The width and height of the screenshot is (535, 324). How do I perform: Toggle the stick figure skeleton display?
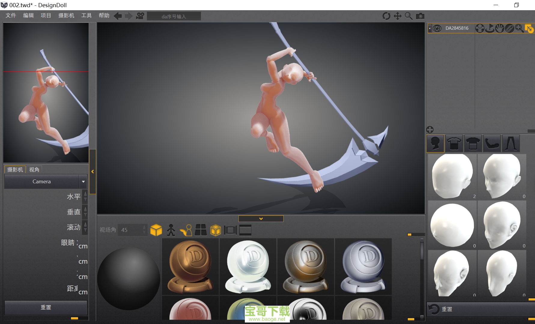point(171,230)
